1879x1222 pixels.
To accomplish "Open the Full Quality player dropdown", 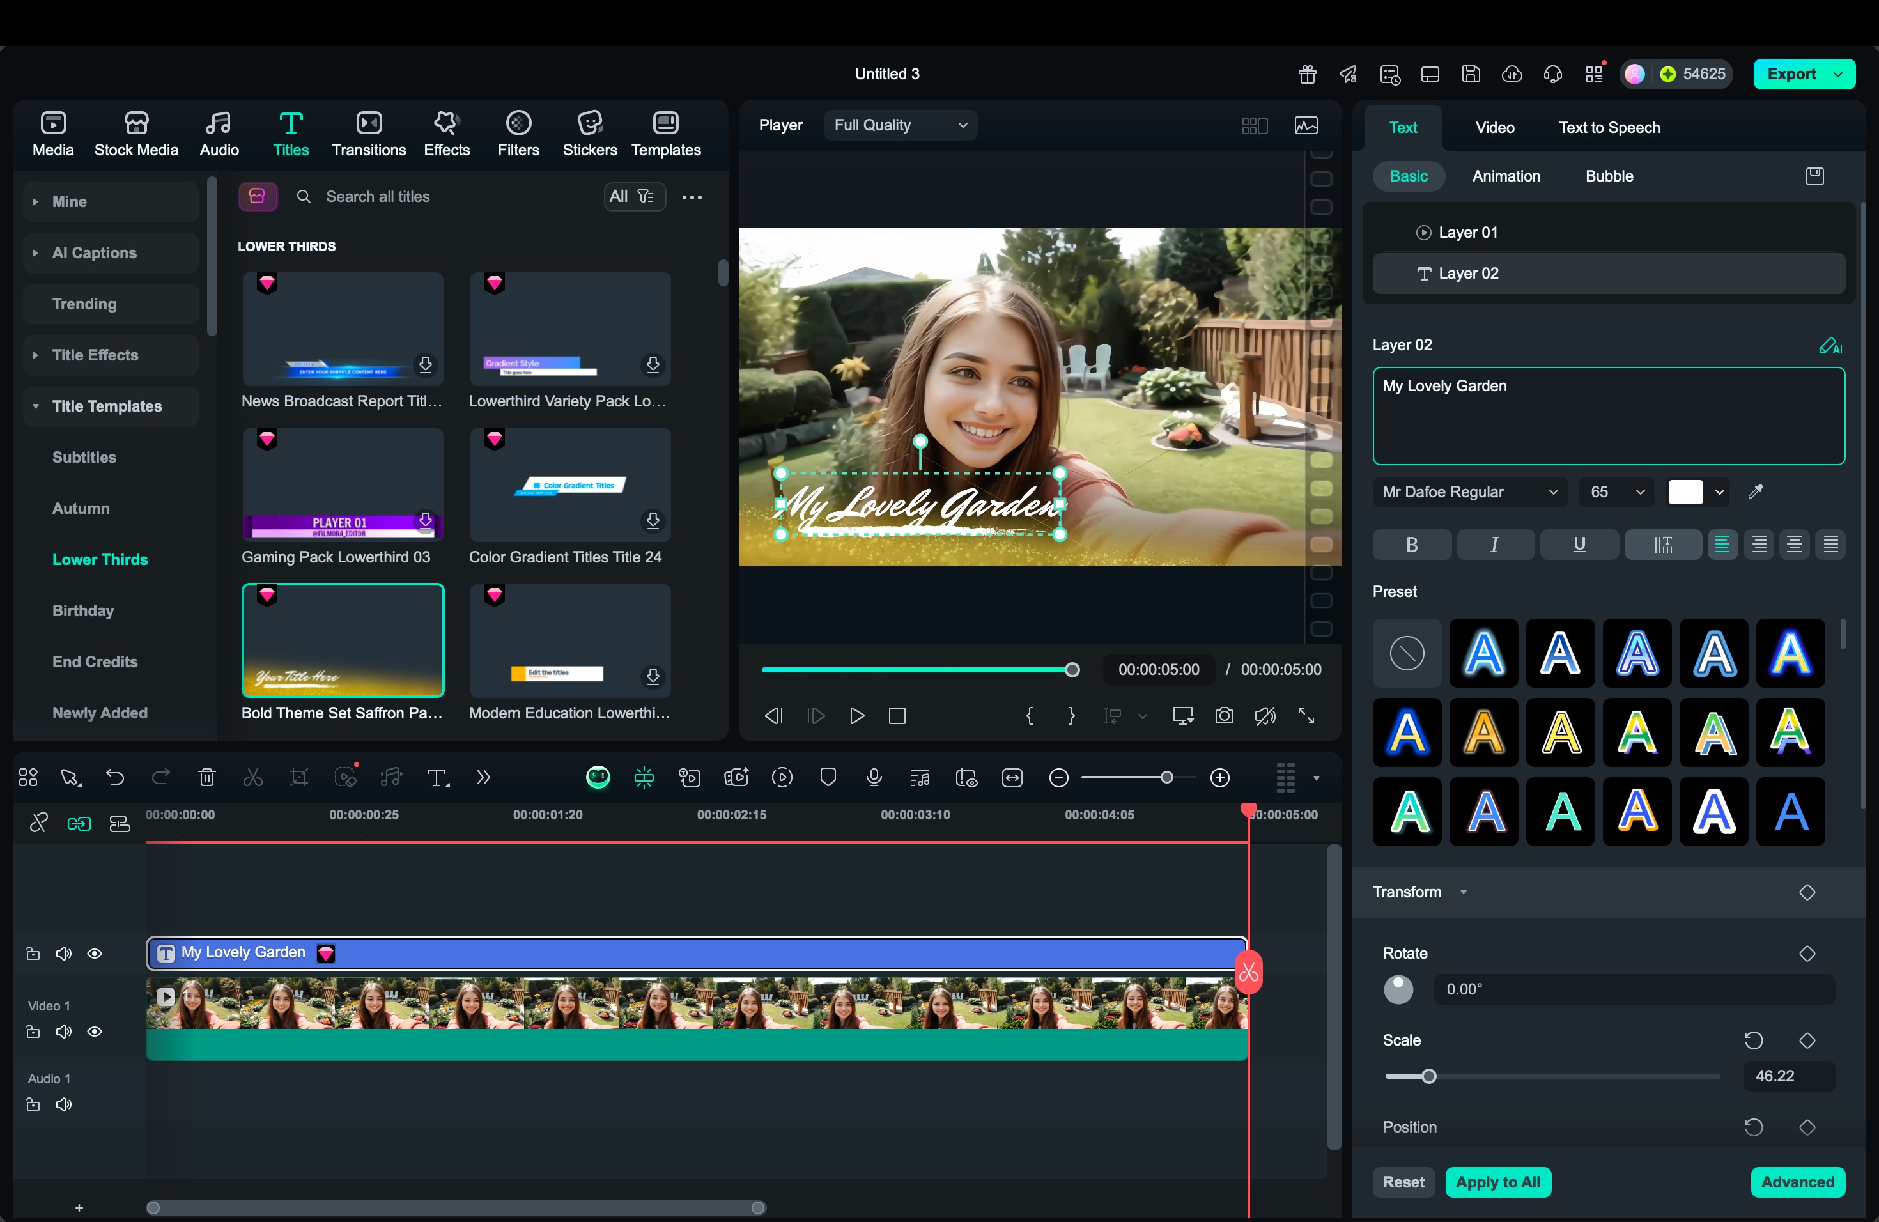I will 900,125.
